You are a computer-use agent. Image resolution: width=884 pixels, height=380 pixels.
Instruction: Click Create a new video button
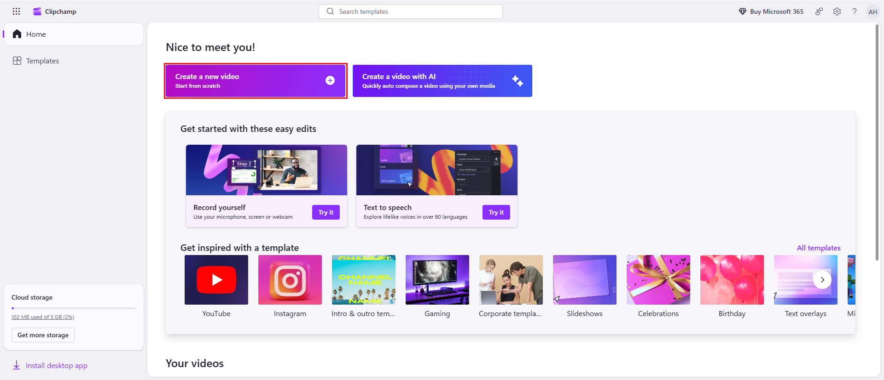pos(256,81)
